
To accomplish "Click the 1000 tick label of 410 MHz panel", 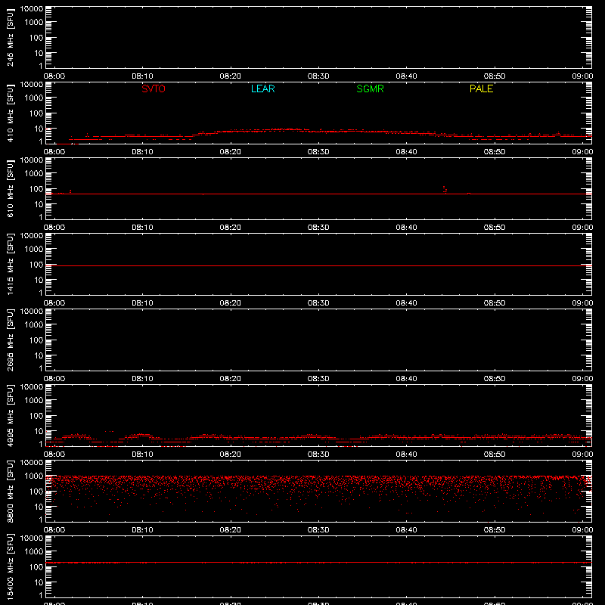I will tap(34, 98).
